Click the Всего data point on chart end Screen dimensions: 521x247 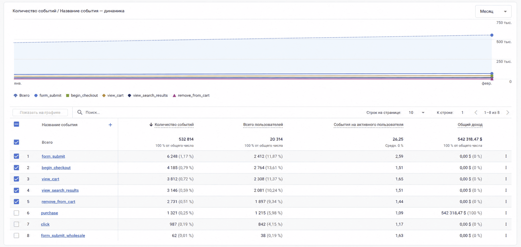(492, 35)
